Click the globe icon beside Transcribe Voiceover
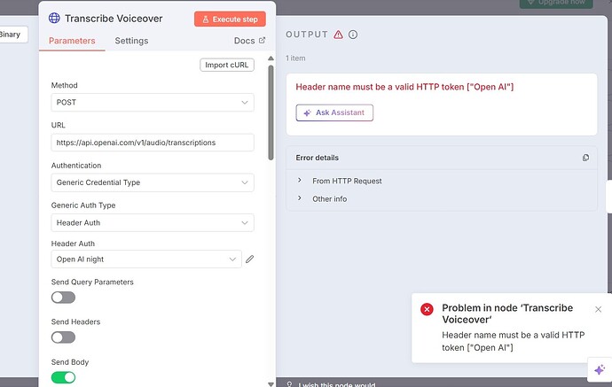 [54, 18]
